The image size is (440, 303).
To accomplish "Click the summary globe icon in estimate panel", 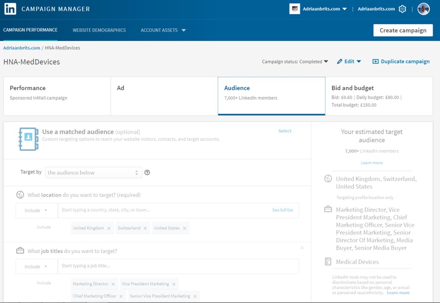I will click(x=328, y=178).
